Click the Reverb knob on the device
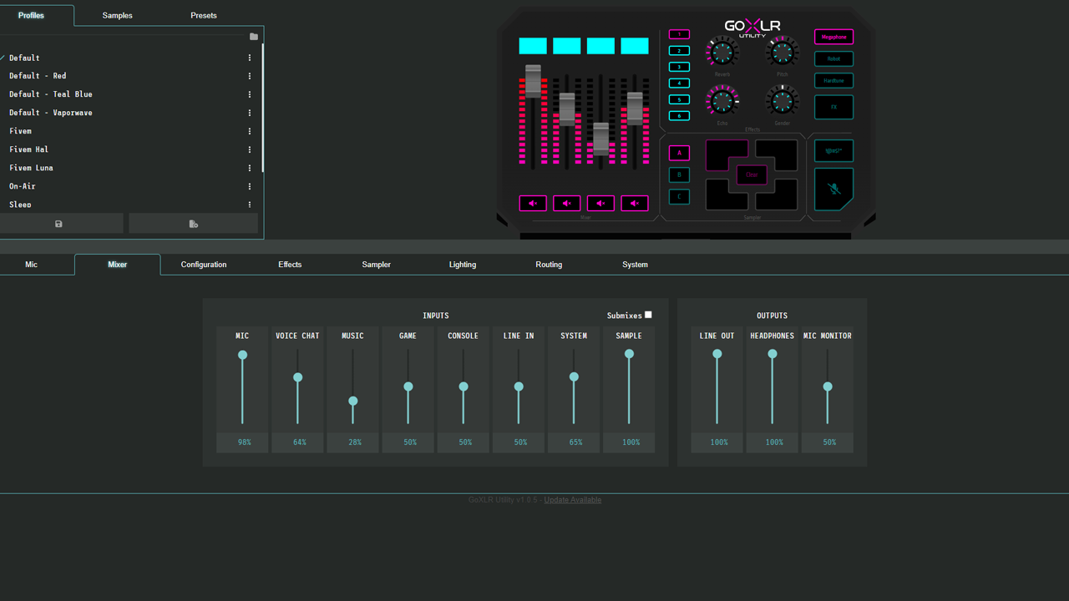1069x601 pixels. [722, 53]
